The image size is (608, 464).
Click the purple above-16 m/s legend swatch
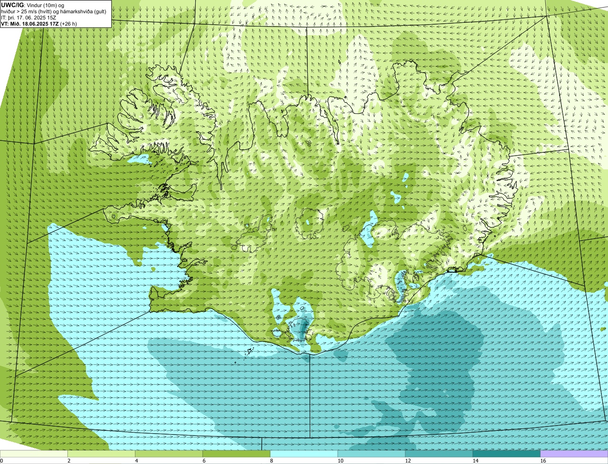[574, 454]
